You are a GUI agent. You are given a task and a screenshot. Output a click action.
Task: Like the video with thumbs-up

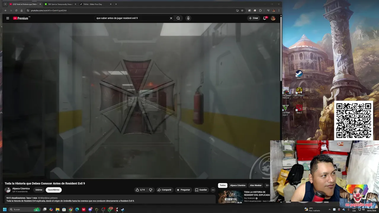[140, 190]
